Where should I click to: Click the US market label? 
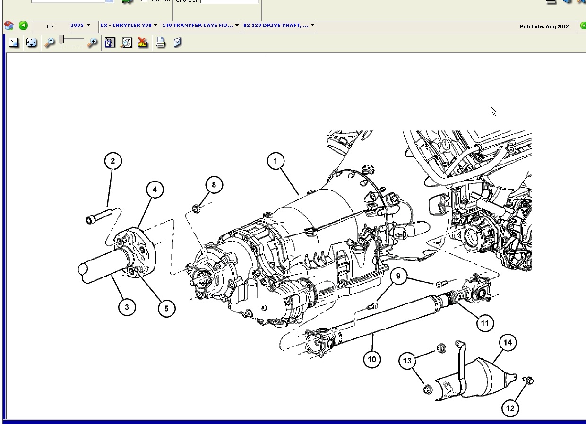(x=50, y=26)
